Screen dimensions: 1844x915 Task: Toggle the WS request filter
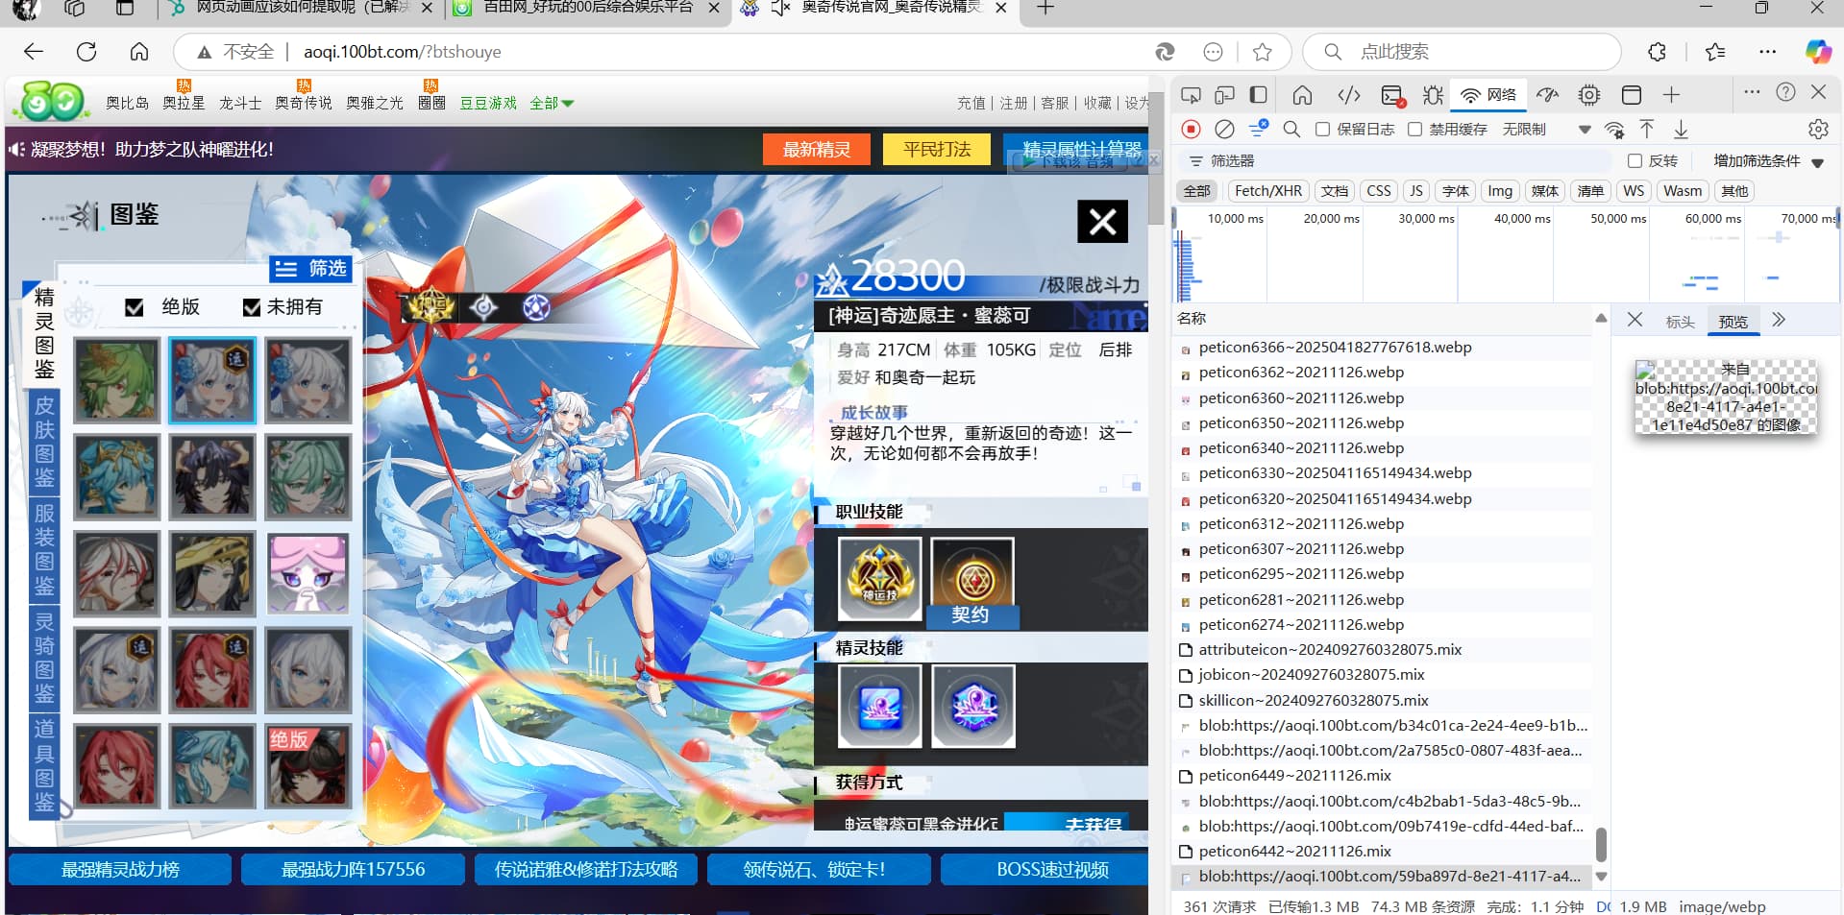pyautogui.click(x=1634, y=191)
